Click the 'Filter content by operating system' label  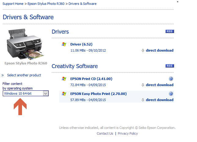[17, 86]
